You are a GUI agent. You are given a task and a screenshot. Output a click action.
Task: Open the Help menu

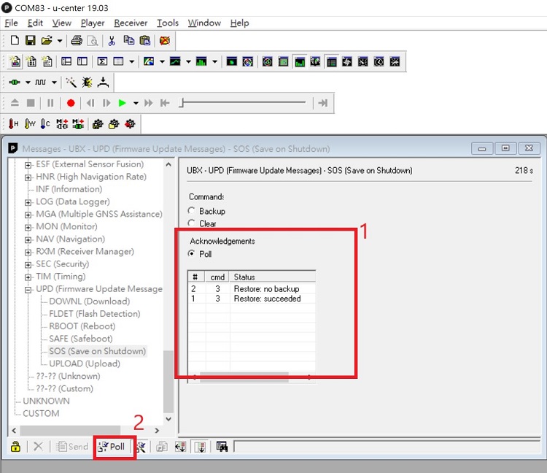(240, 23)
